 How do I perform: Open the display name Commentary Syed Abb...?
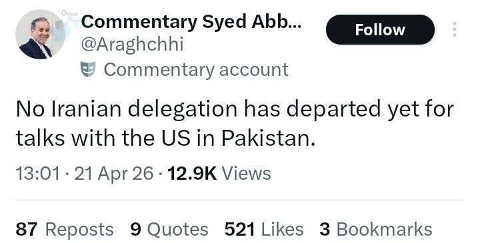tap(191, 22)
